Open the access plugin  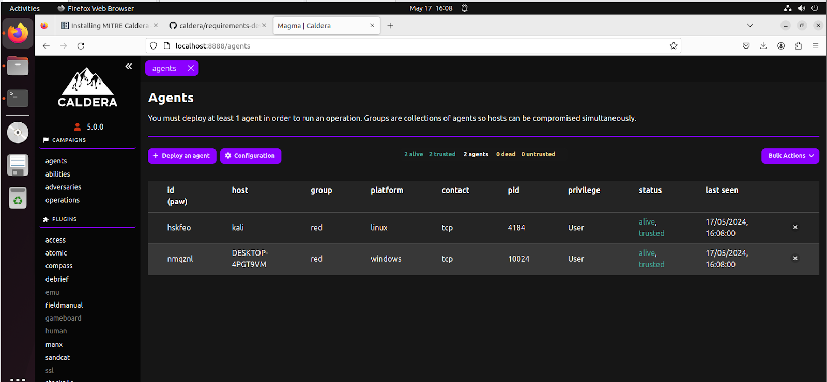(55, 240)
